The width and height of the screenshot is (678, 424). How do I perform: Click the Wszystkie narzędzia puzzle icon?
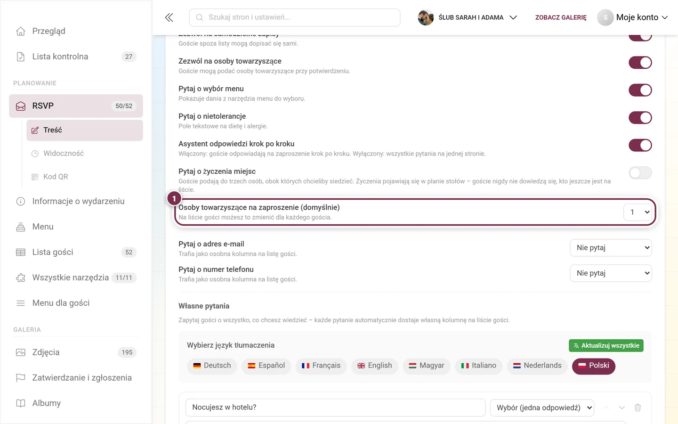click(21, 277)
